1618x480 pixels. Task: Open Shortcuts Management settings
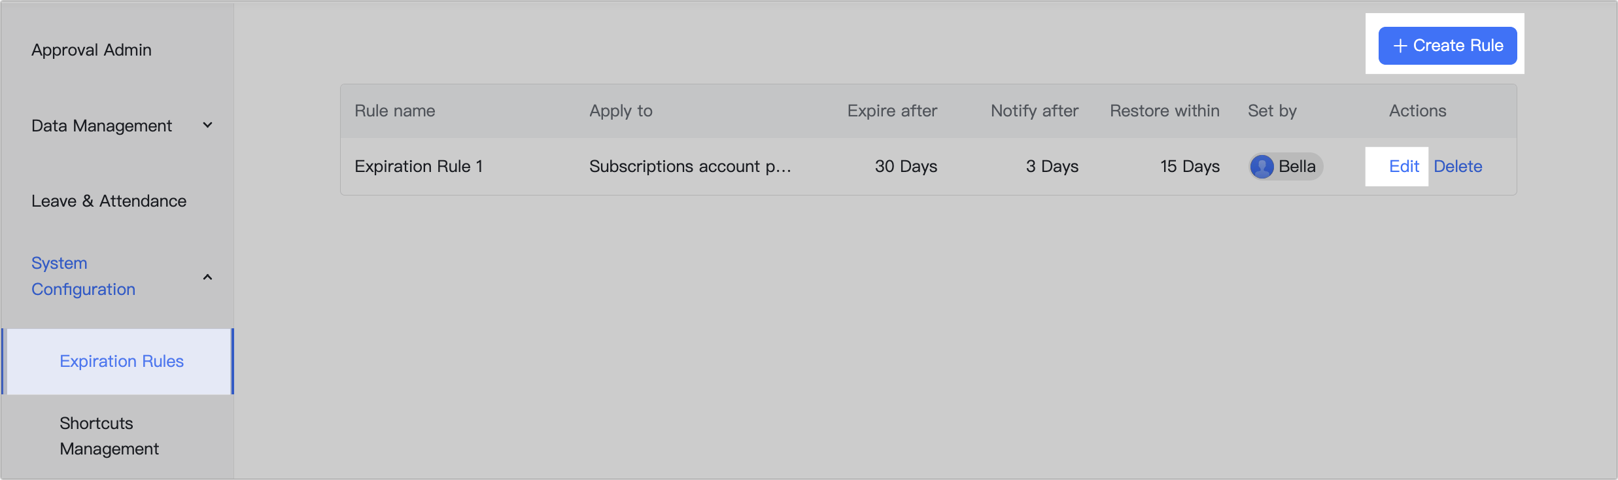pyautogui.click(x=109, y=436)
